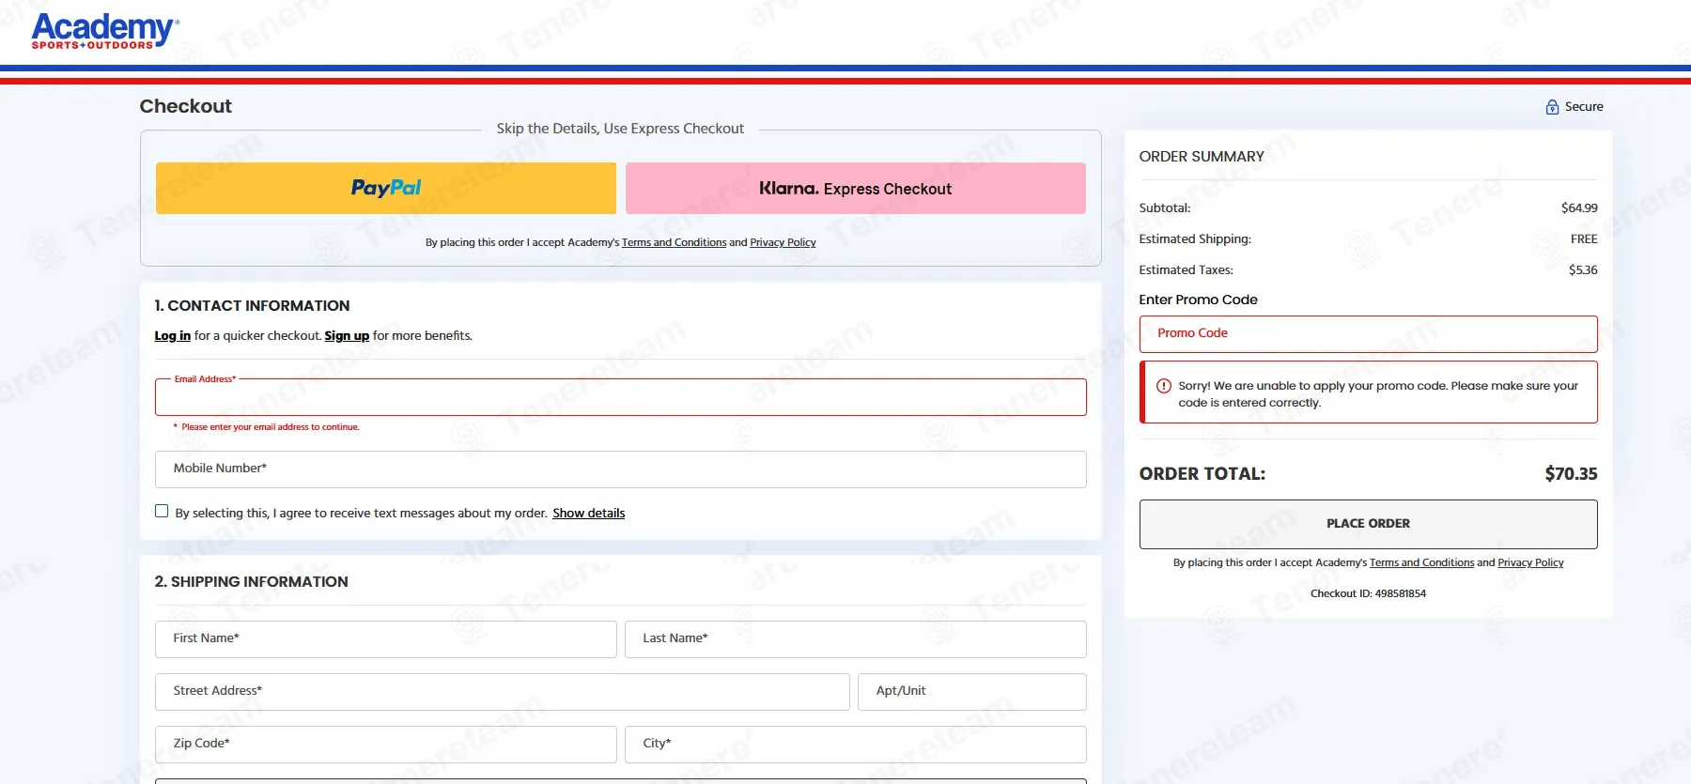1691x784 pixels.
Task: Click into the Street Address field
Action: 503,692
